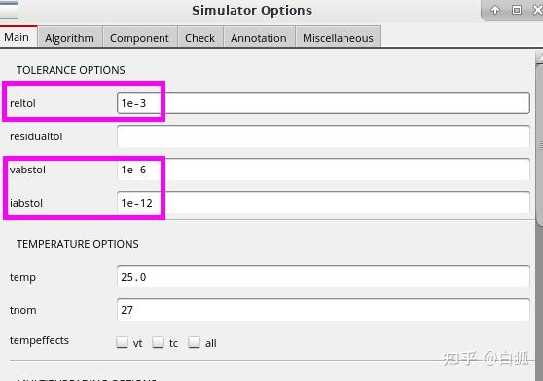Click the tnom field showing 27

tap(323, 310)
